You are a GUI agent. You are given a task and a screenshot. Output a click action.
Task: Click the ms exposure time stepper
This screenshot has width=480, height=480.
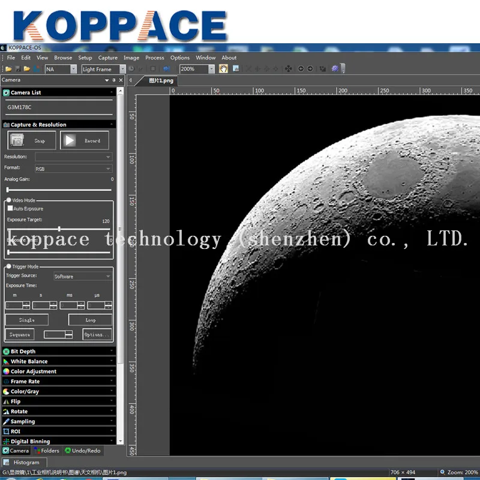72,305
